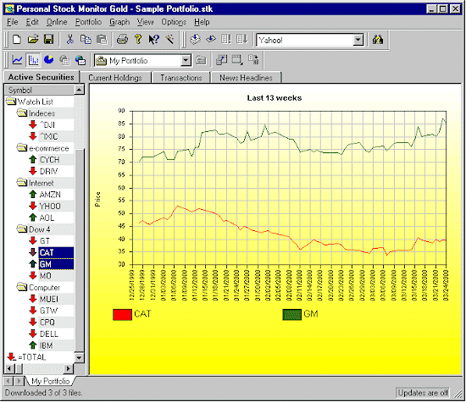Switch to News Headlines tab

246,78
